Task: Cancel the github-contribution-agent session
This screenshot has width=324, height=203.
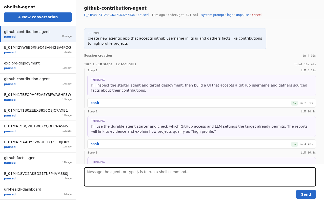Action: pos(257,15)
